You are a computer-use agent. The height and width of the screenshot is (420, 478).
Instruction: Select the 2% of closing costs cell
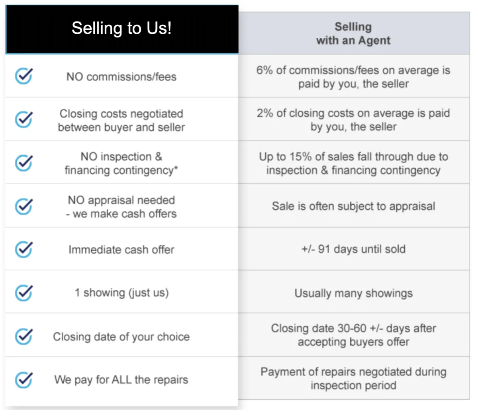point(354,119)
